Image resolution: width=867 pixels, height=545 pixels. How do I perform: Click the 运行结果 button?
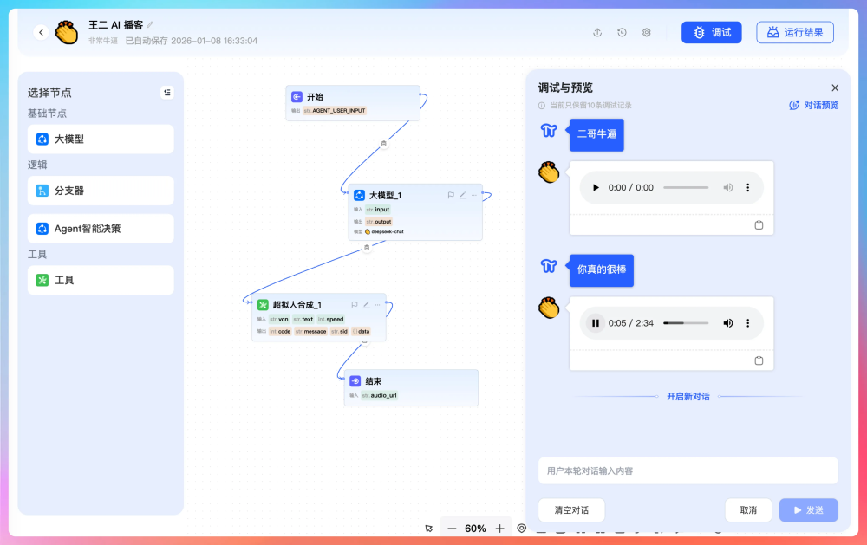tap(795, 32)
